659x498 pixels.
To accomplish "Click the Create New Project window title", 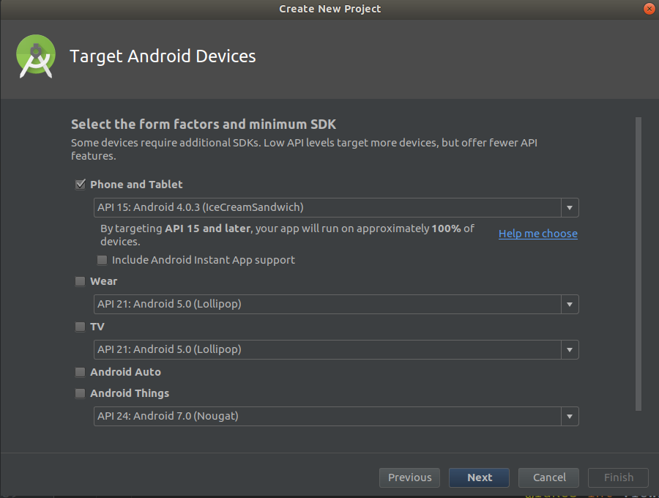I will 330,9.
